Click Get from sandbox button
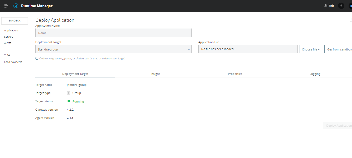The width and height of the screenshot is (352, 158). [339, 49]
